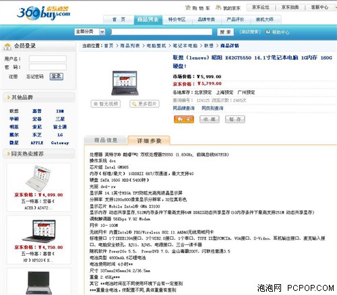This screenshot has height=295, width=337.
Task: Click the 登录 login button
Action: pyautogui.click(x=57, y=76)
